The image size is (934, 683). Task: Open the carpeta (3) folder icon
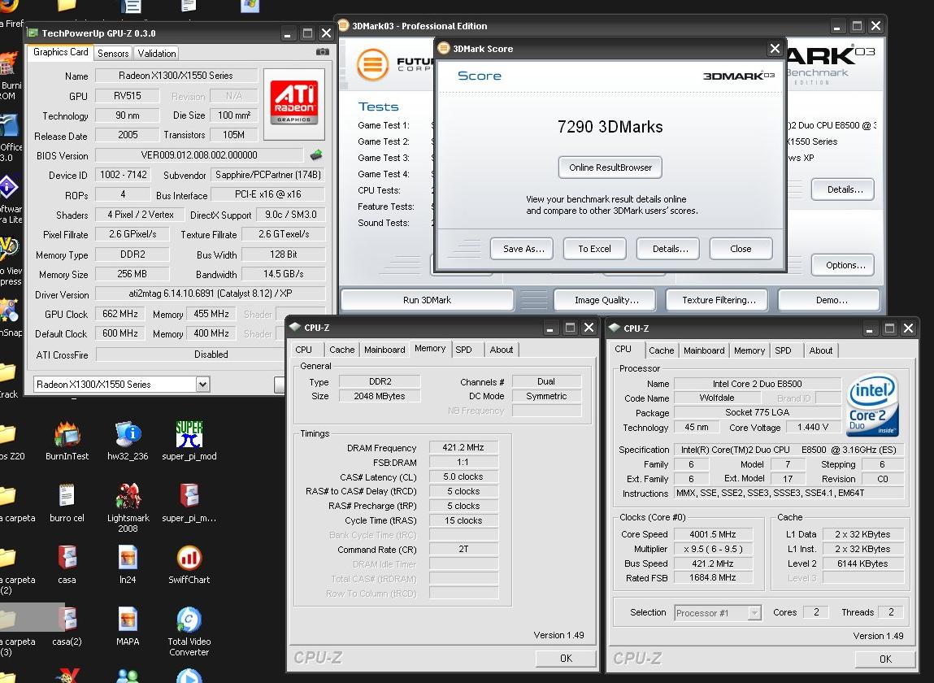tap(7, 620)
